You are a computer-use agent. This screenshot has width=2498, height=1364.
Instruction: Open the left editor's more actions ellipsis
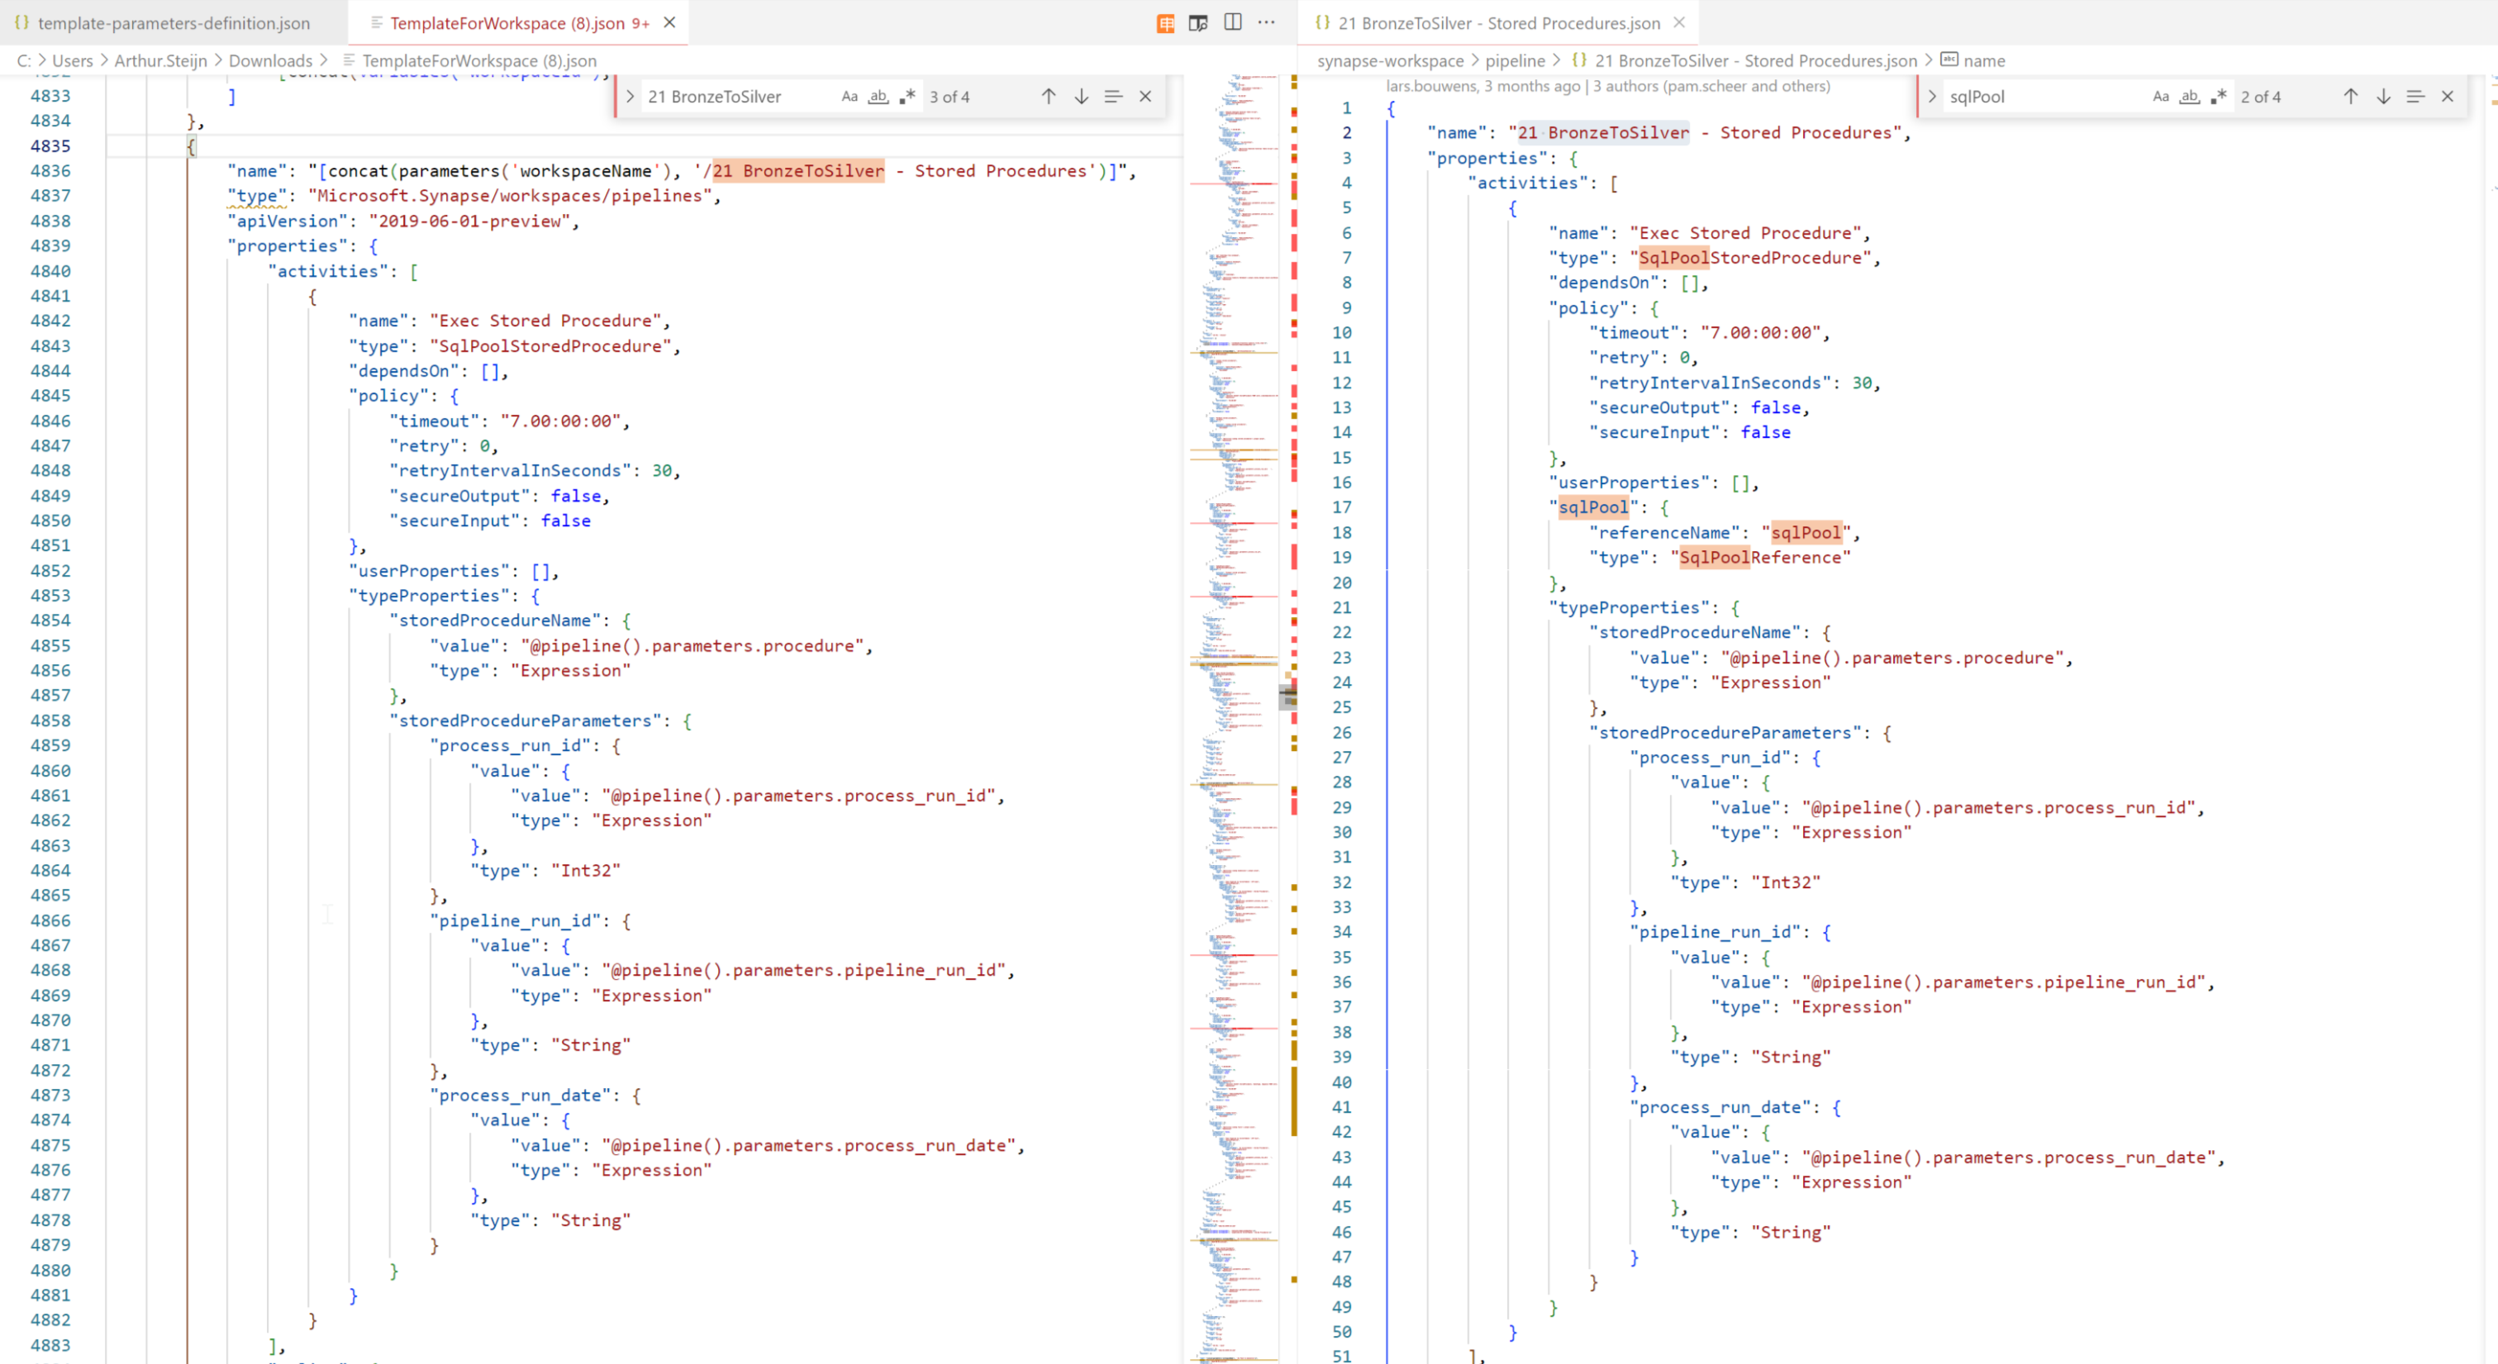1267,22
